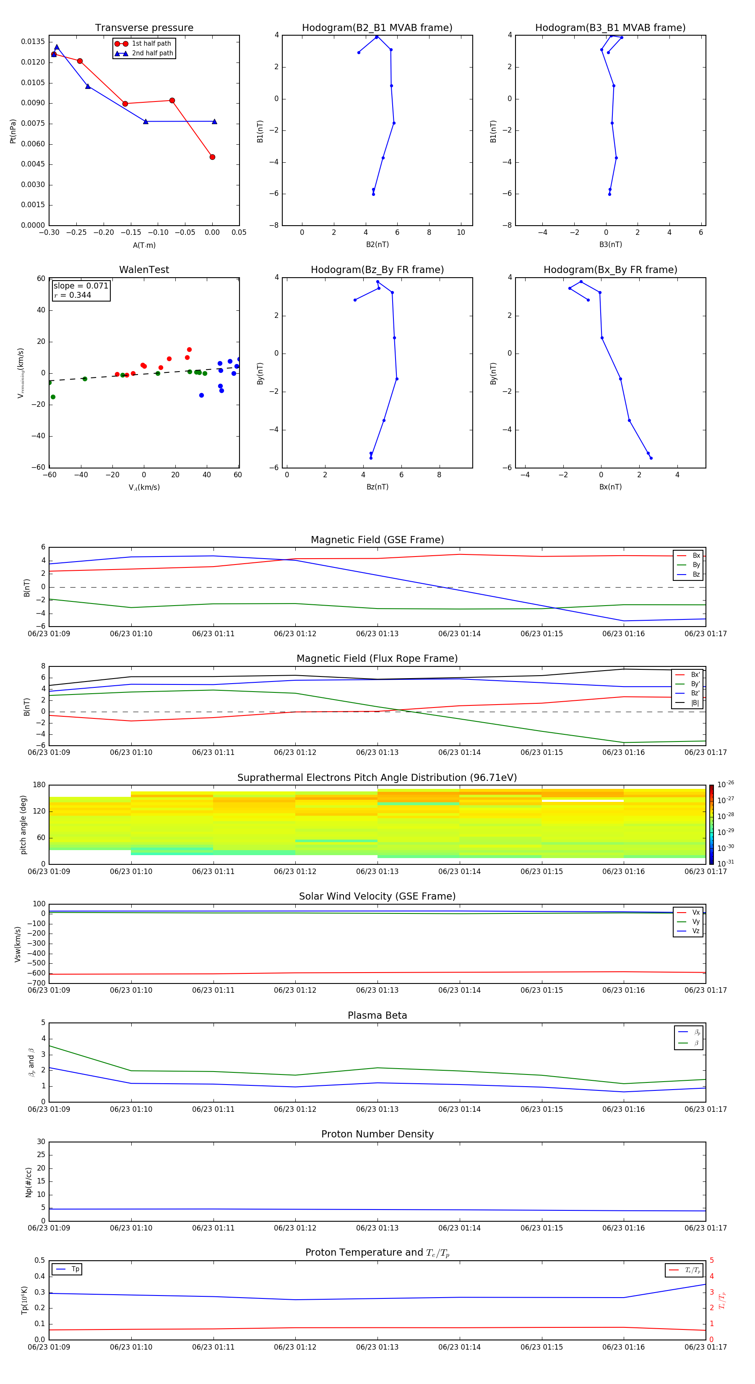
Task: Click the lowest red circle in Transverse pressure plot
Action: coord(212,157)
